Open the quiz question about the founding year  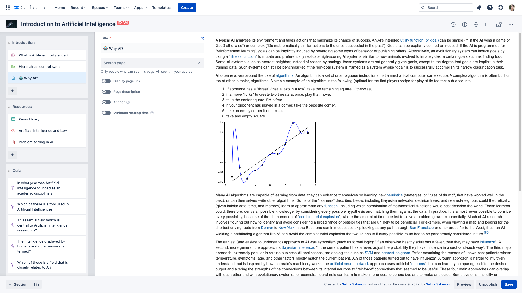(x=47, y=188)
